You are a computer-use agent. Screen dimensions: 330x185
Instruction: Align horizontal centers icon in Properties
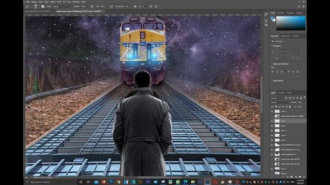pyautogui.click(x=277, y=71)
